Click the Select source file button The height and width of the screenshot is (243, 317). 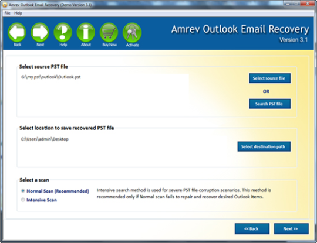pyautogui.click(x=269, y=78)
